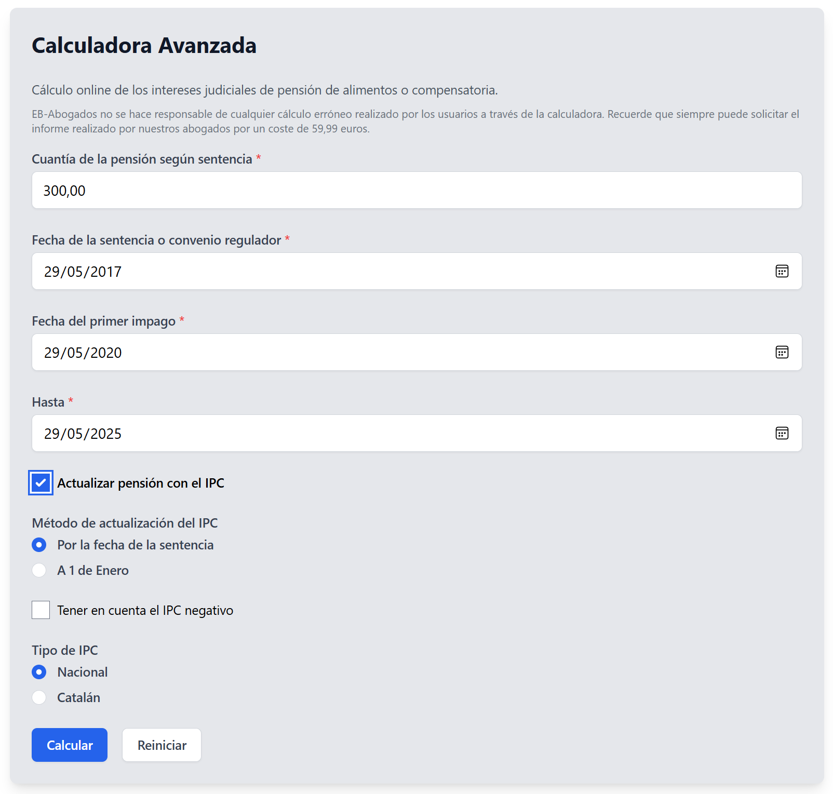Select Por la fecha de la sentencia
The width and height of the screenshot is (833, 794).
click(39, 545)
